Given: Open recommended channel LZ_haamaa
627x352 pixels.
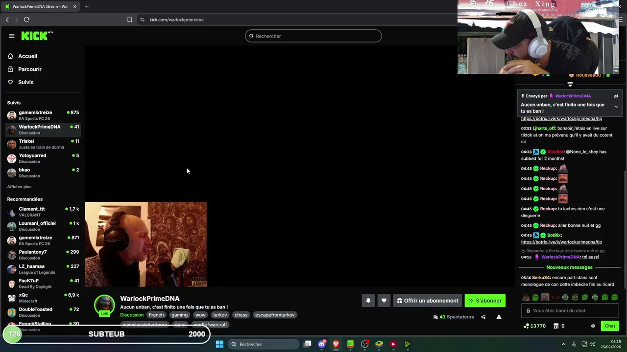Looking at the screenshot, I should [x=43, y=269].
